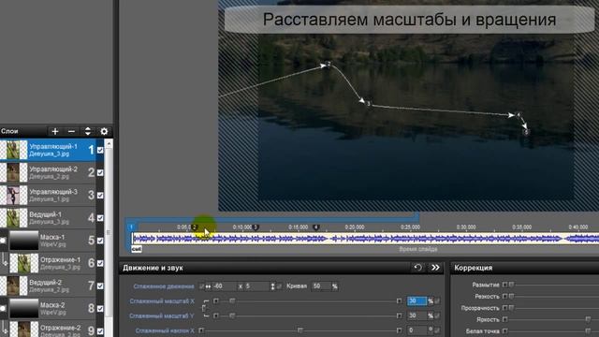Click motion path point 4 in preview
The image size is (599, 337).
[518, 114]
